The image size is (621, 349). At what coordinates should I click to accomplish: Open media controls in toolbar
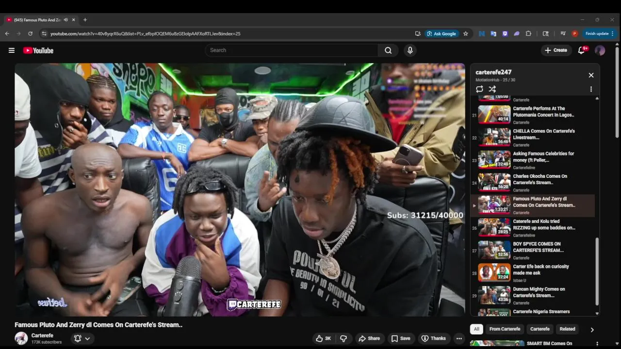pos(563,33)
